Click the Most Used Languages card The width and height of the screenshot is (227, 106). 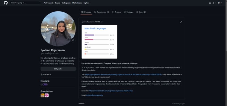(x=99, y=42)
